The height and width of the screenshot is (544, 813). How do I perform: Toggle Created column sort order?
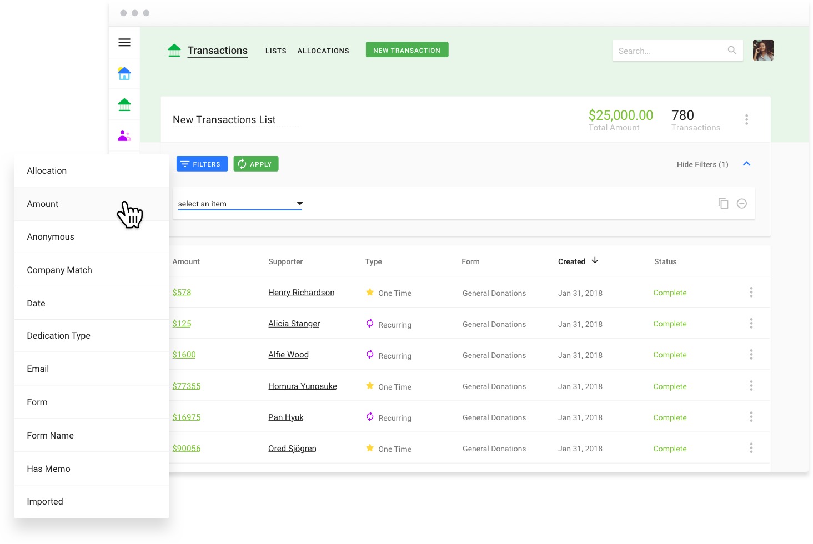(578, 261)
